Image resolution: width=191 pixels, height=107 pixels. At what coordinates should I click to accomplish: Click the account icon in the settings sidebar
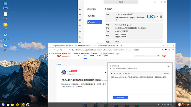coord(80,37)
